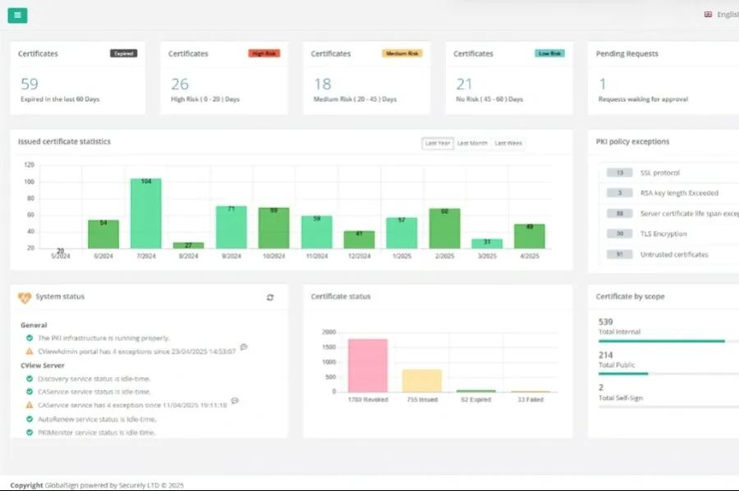Click the 33 Failed axis label
Image resolution: width=739 pixels, height=491 pixels.
(x=530, y=400)
